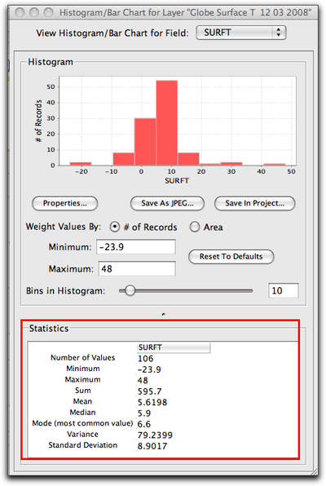
Task: Click the Mode (most common value) label
Action: click(82, 423)
